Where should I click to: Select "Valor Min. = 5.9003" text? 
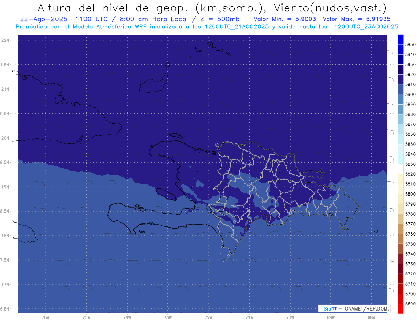click(285, 19)
